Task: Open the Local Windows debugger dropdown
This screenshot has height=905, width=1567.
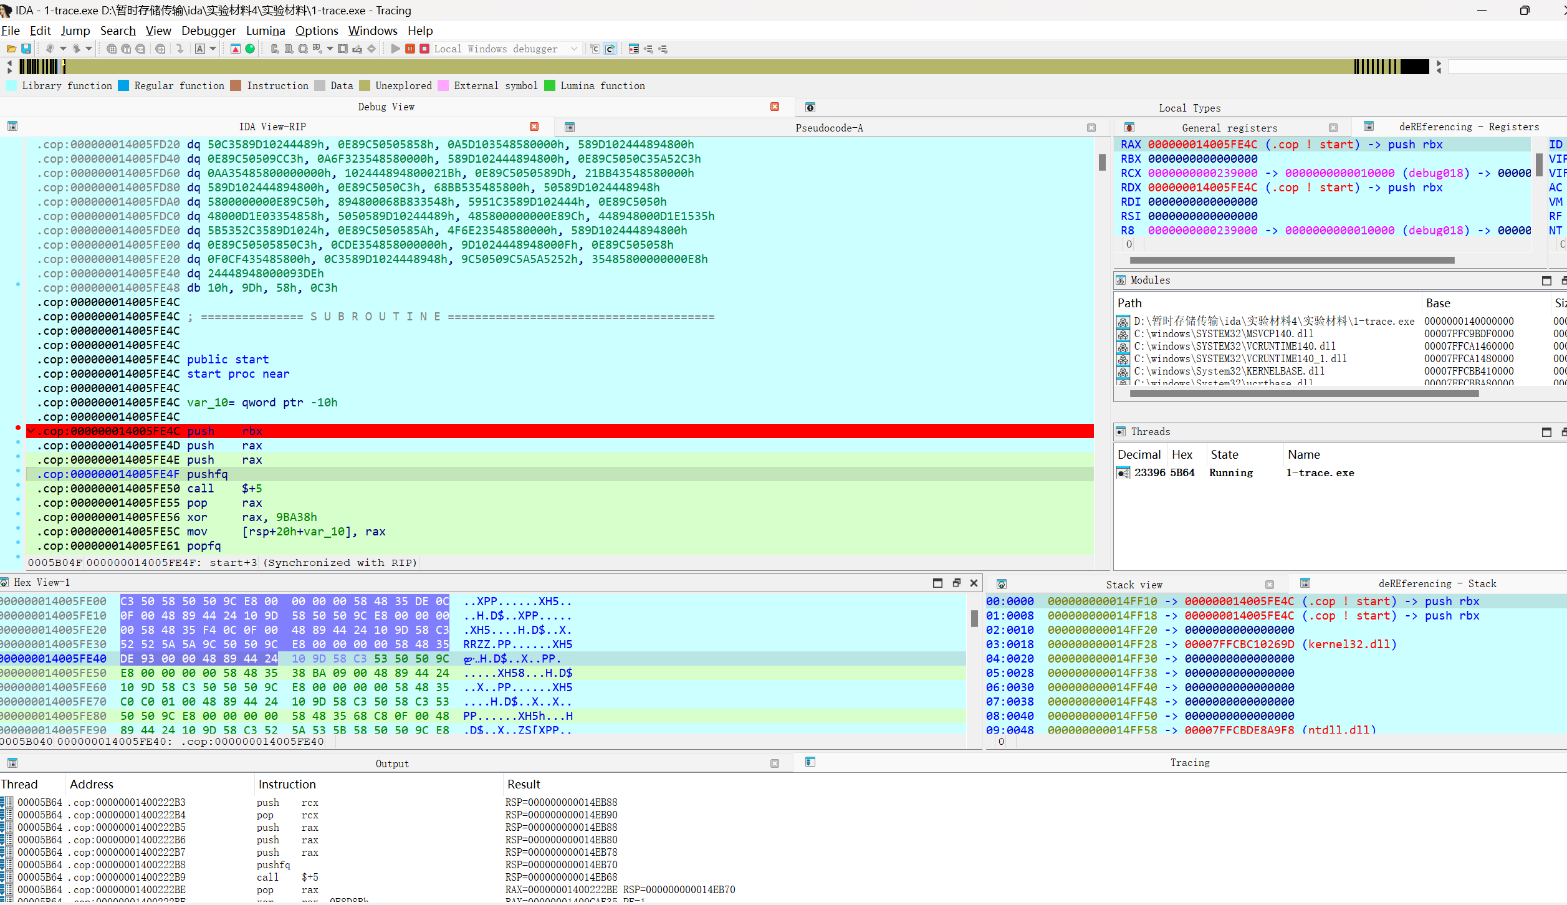Action: [574, 49]
